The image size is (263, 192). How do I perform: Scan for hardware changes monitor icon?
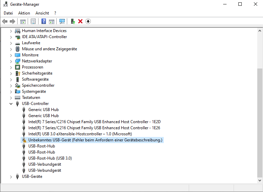[62, 22]
